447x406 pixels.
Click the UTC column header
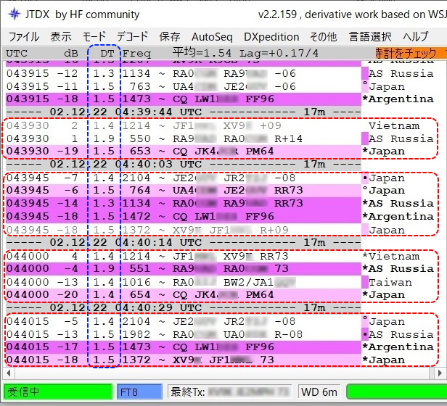point(17,53)
